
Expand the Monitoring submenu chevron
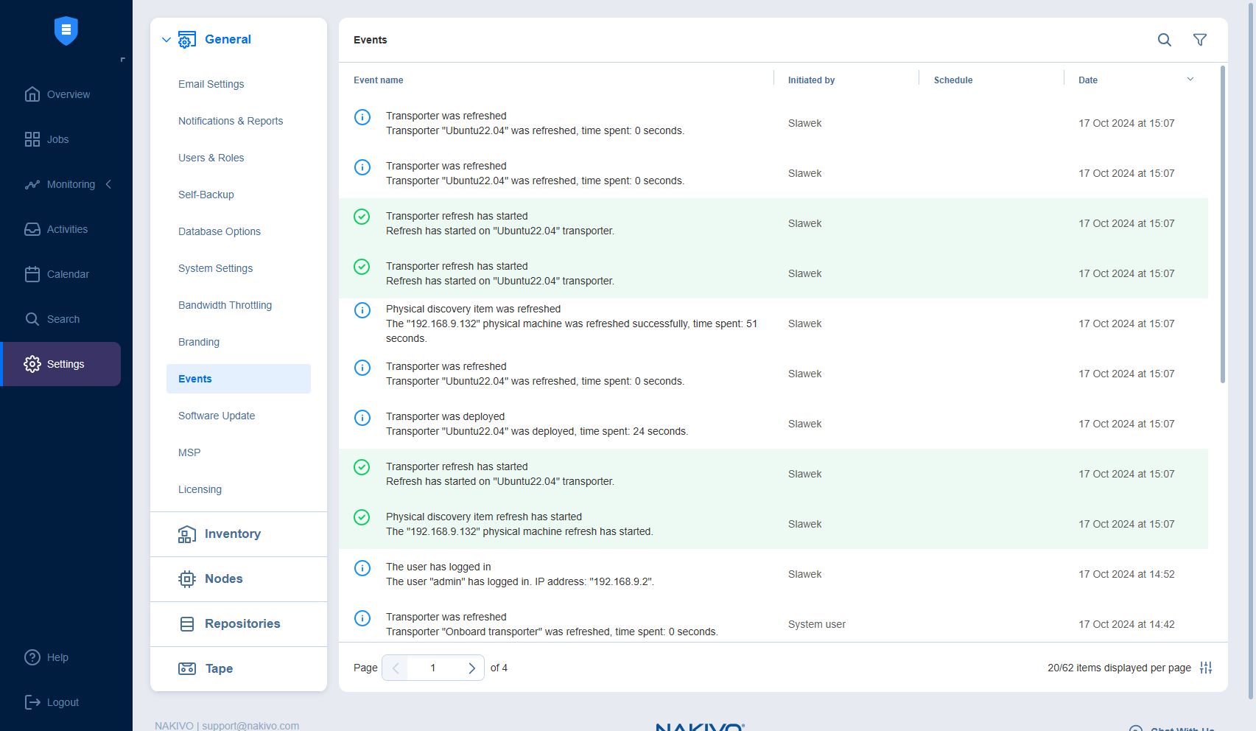109,184
